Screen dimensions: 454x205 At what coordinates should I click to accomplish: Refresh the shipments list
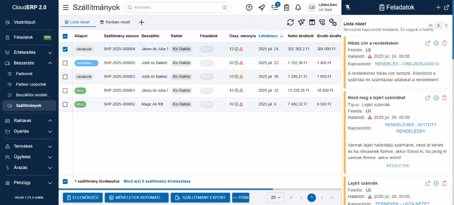click(290, 22)
